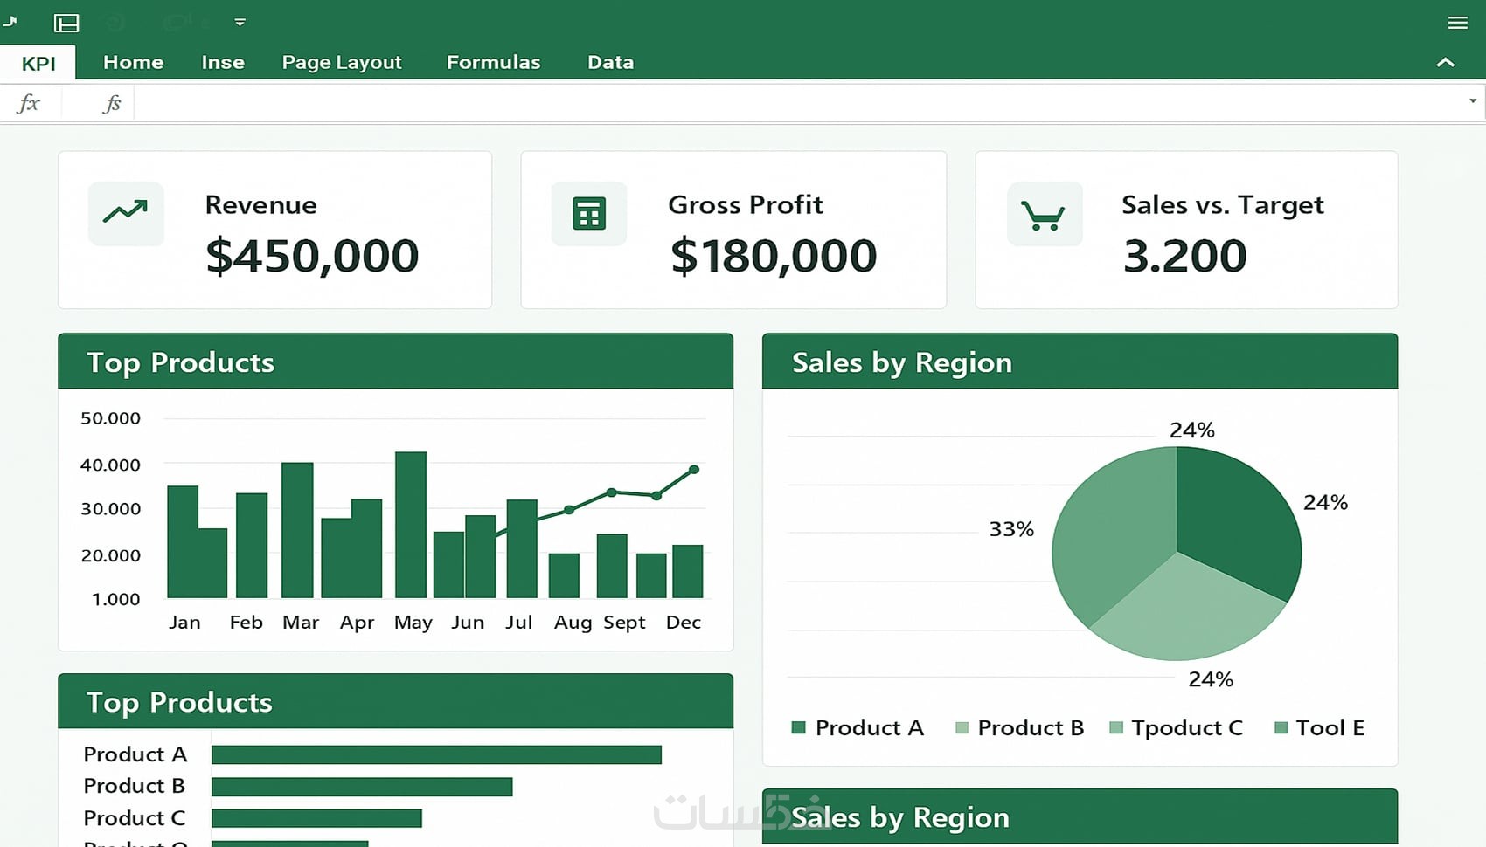The height and width of the screenshot is (847, 1486).
Task: Click the Product B legend label under the pie
Action: (1031, 727)
